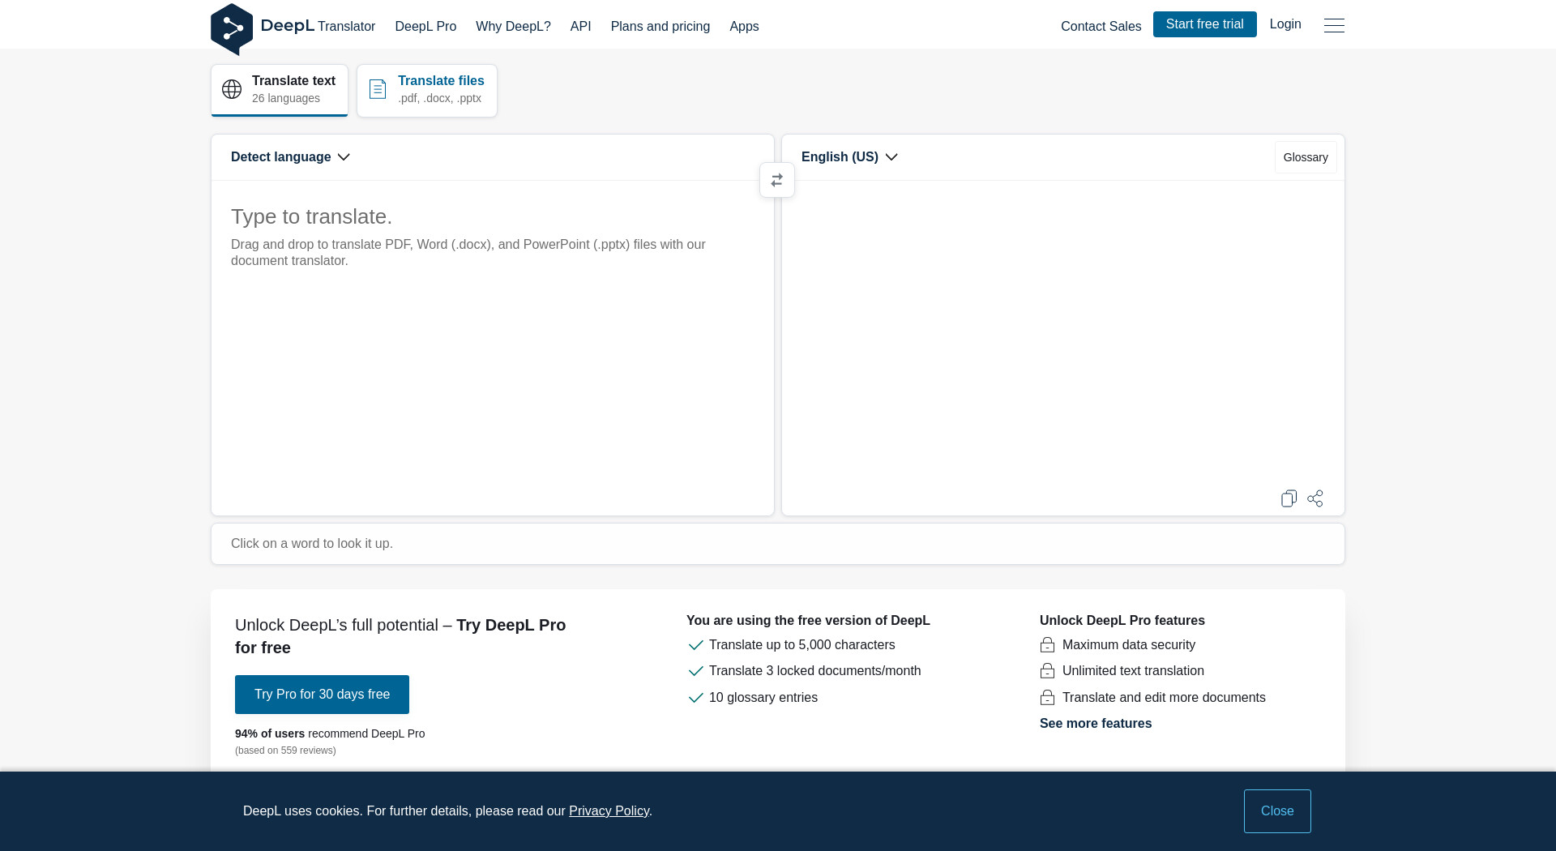
Task: Click Try Pro for 30 days free
Action: (x=322, y=695)
